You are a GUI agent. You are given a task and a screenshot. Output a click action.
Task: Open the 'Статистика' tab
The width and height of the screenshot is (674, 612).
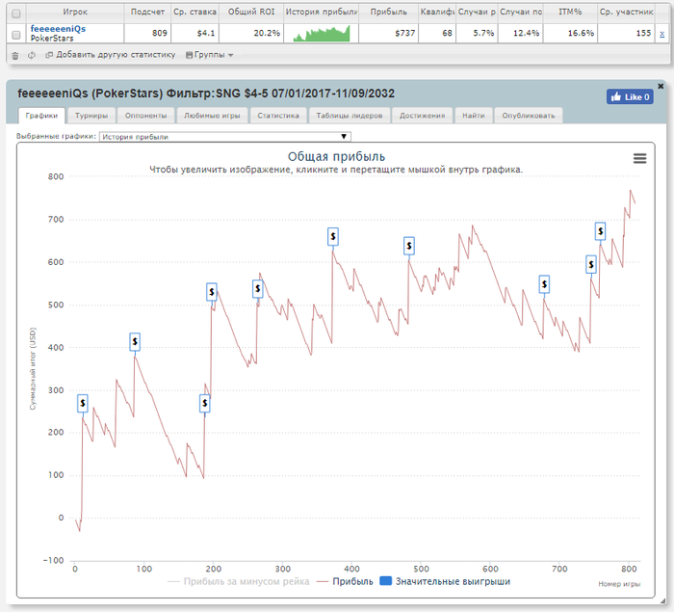click(278, 116)
